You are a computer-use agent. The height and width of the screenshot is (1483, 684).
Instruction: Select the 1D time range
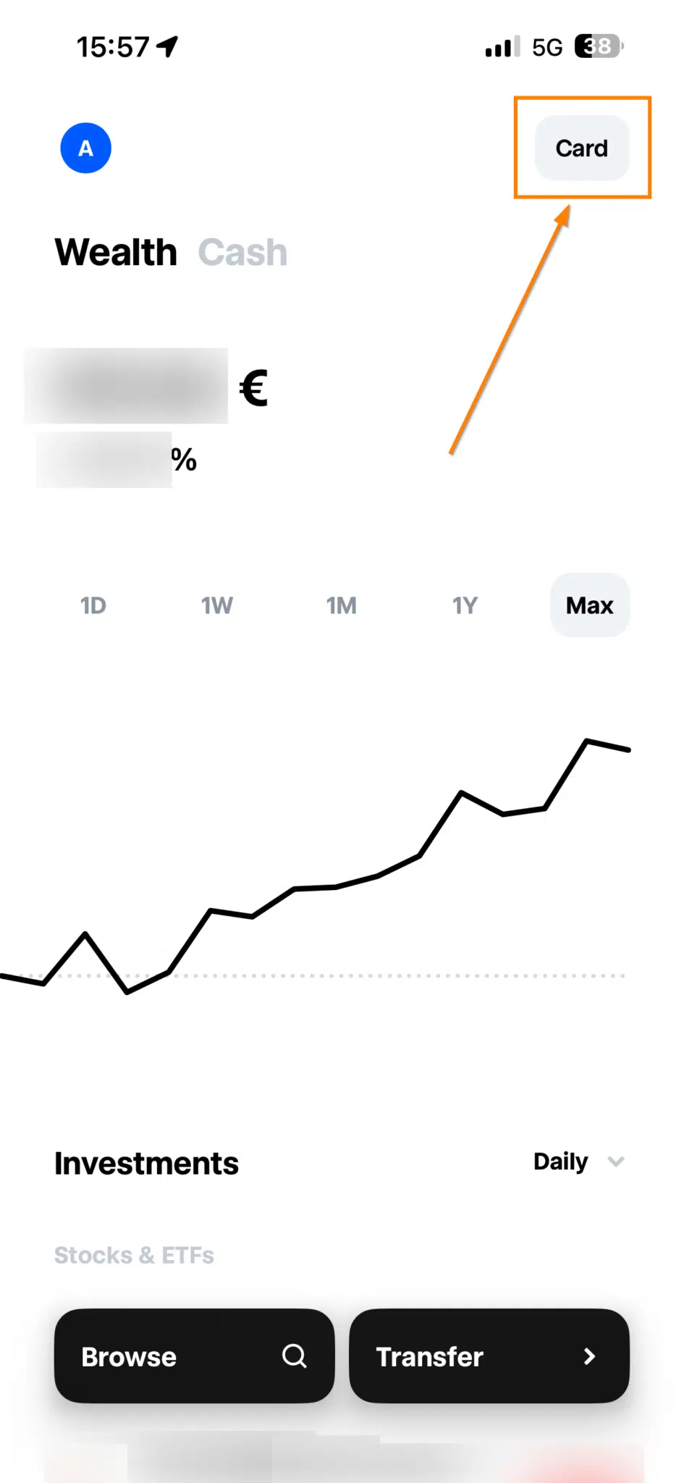93,605
